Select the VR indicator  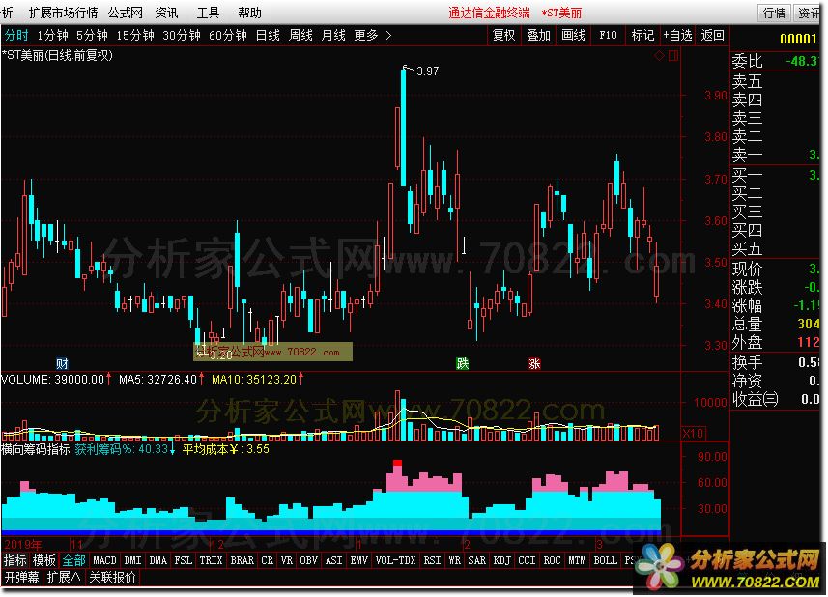pos(287,560)
